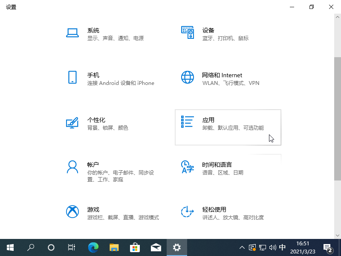Open the Mail app in taskbar
The width and height of the screenshot is (341, 256).
(156, 247)
